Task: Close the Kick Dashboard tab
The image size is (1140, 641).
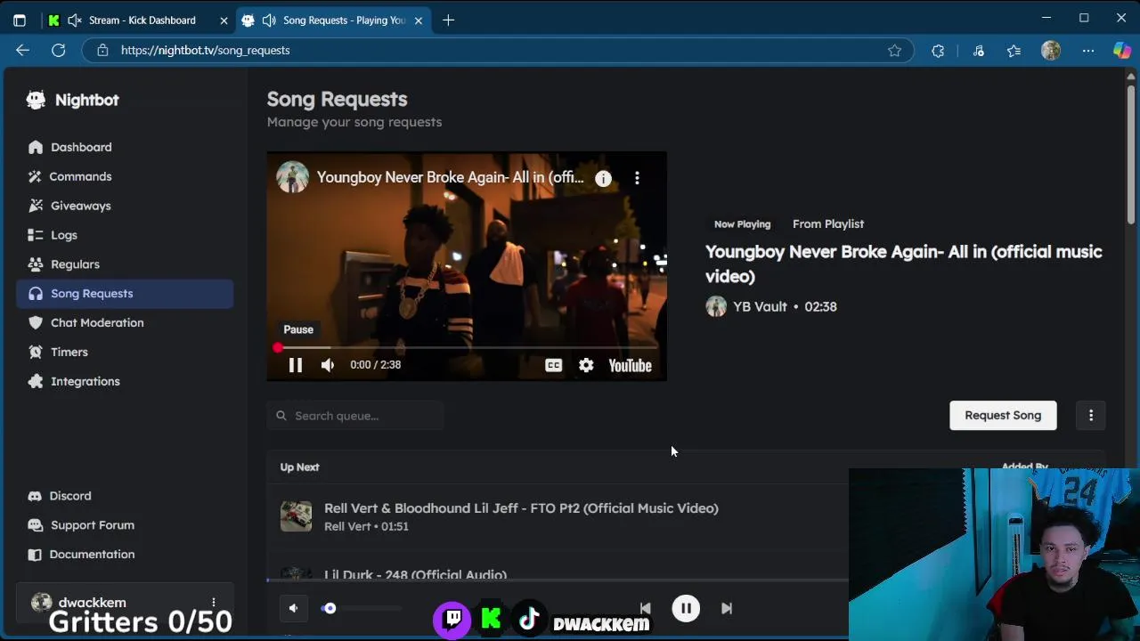Action: 224,20
